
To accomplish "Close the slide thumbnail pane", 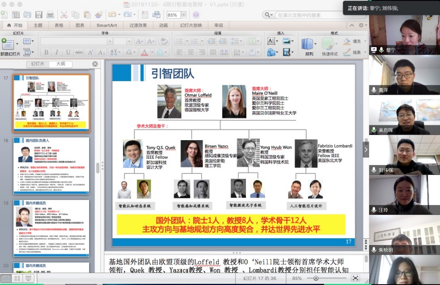I will (95, 64).
